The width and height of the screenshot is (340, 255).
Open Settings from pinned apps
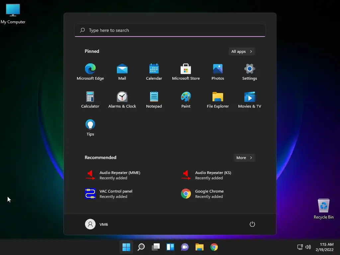250,72
